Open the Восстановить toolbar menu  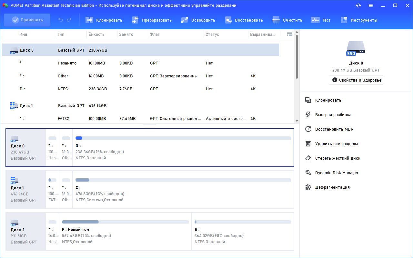point(244,20)
